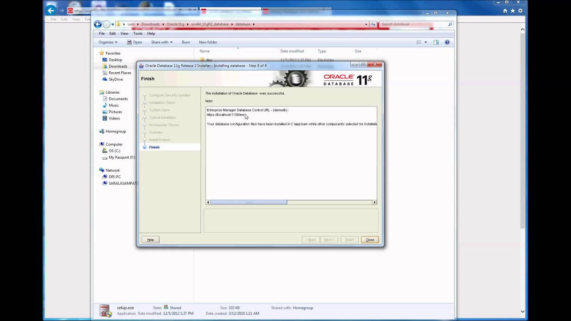The height and width of the screenshot is (321, 571).
Task: Open Help in the Oracle installer
Action: 150,240
